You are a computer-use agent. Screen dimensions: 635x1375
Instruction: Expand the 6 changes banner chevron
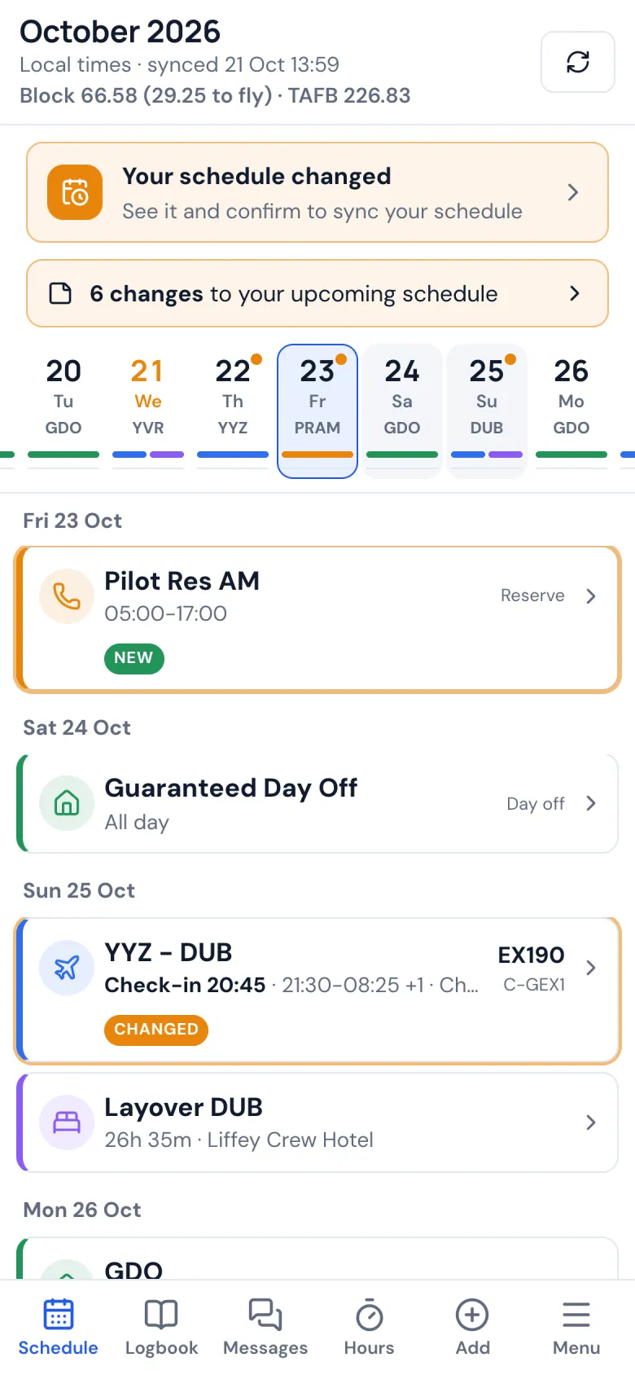point(575,293)
